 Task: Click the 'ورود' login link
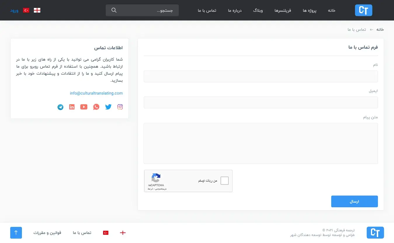click(x=14, y=10)
